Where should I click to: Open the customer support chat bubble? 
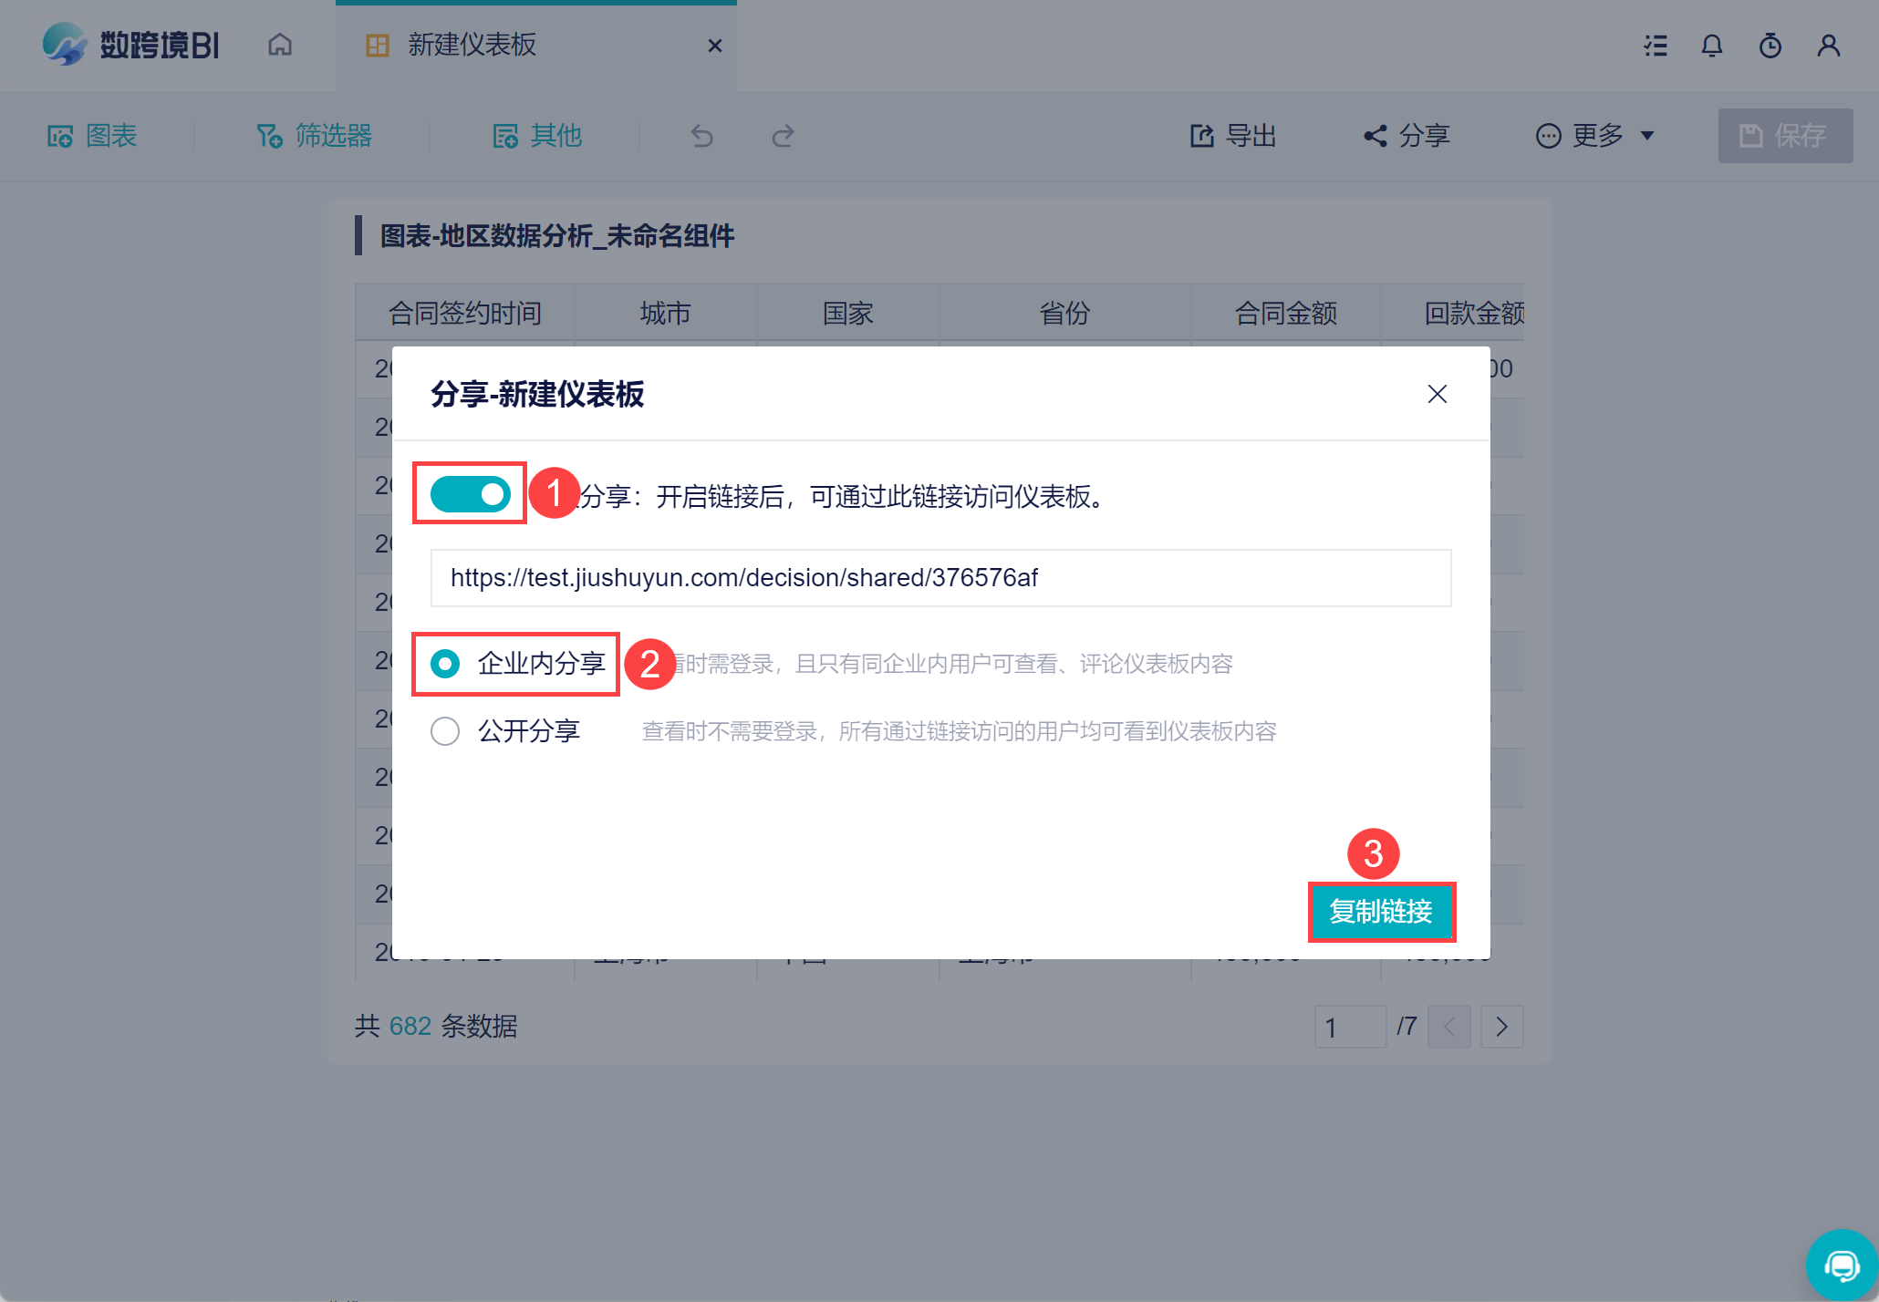(x=1842, y=1265)
